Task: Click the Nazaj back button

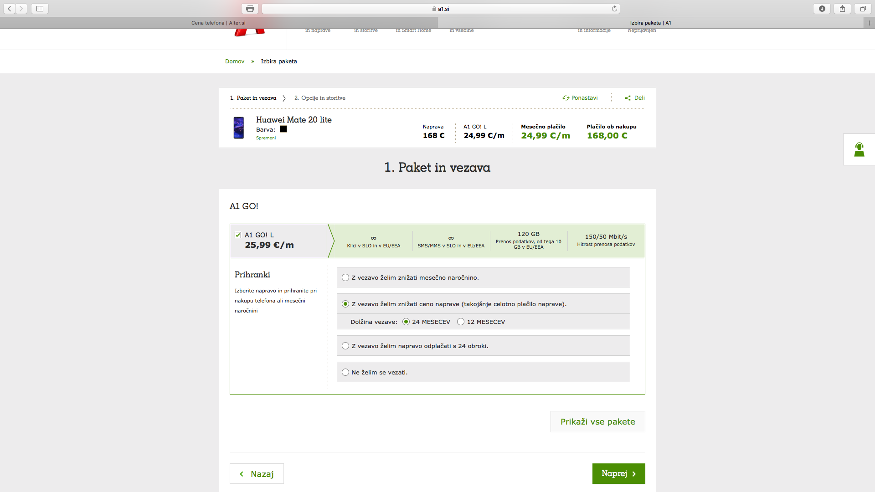Action: pos(257,474)
